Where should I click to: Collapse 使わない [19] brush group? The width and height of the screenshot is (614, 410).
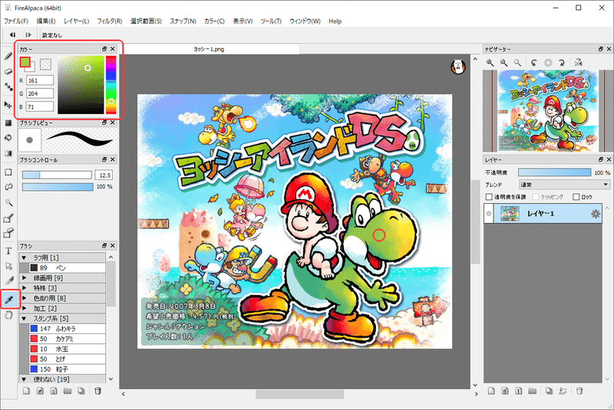pyautogui.click(x=25, y=379)
